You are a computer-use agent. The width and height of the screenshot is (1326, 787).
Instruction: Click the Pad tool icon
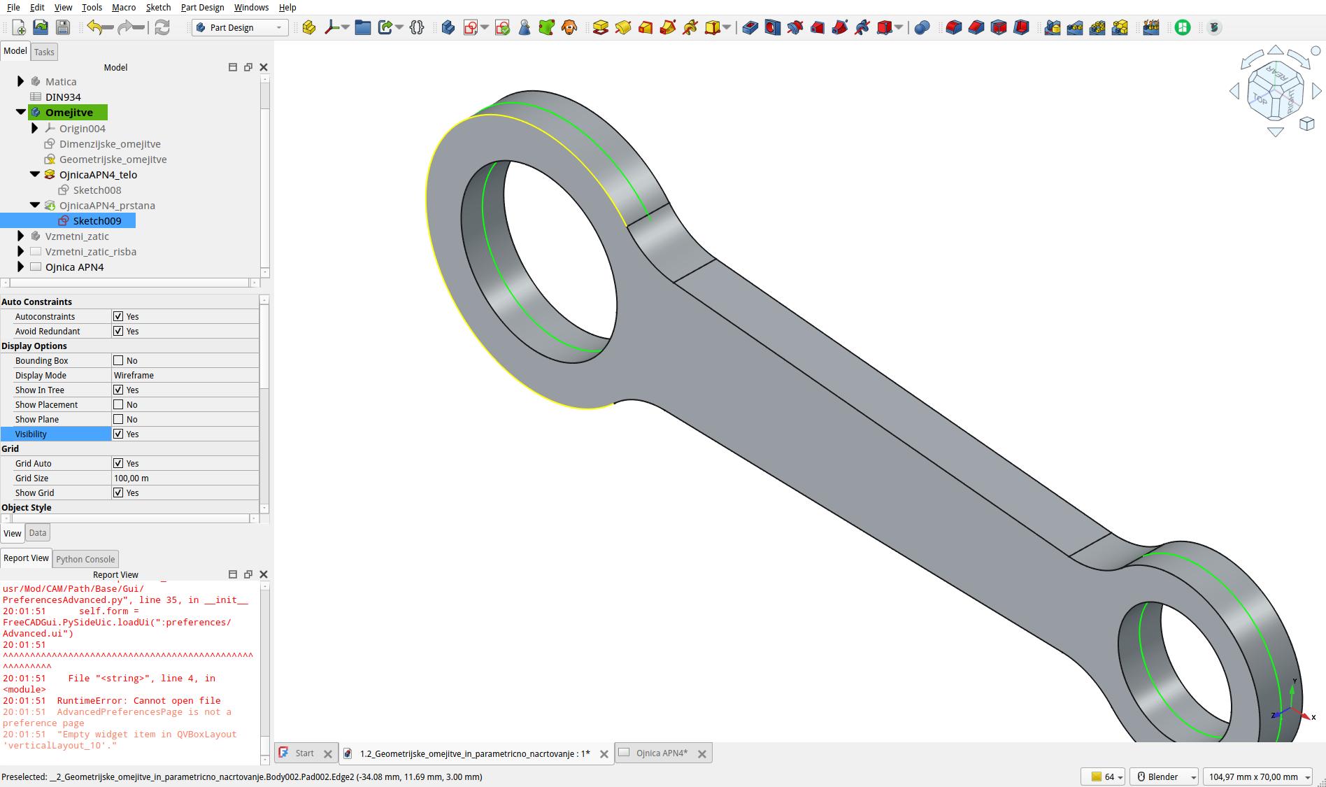tap(600, 28)
